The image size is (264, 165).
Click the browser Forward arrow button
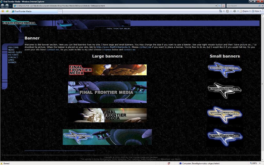coord(7,6)
